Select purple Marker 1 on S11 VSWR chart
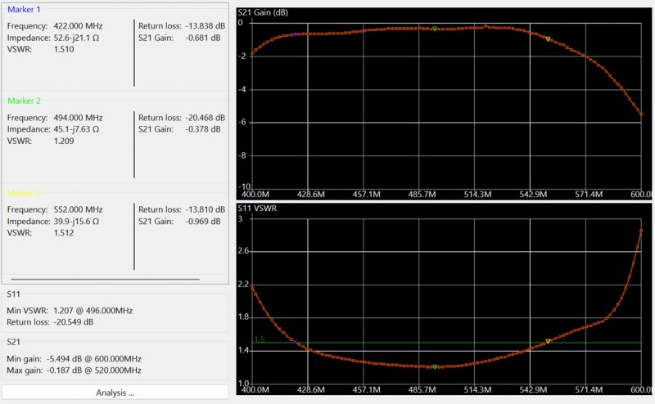 tap(294, 340)
